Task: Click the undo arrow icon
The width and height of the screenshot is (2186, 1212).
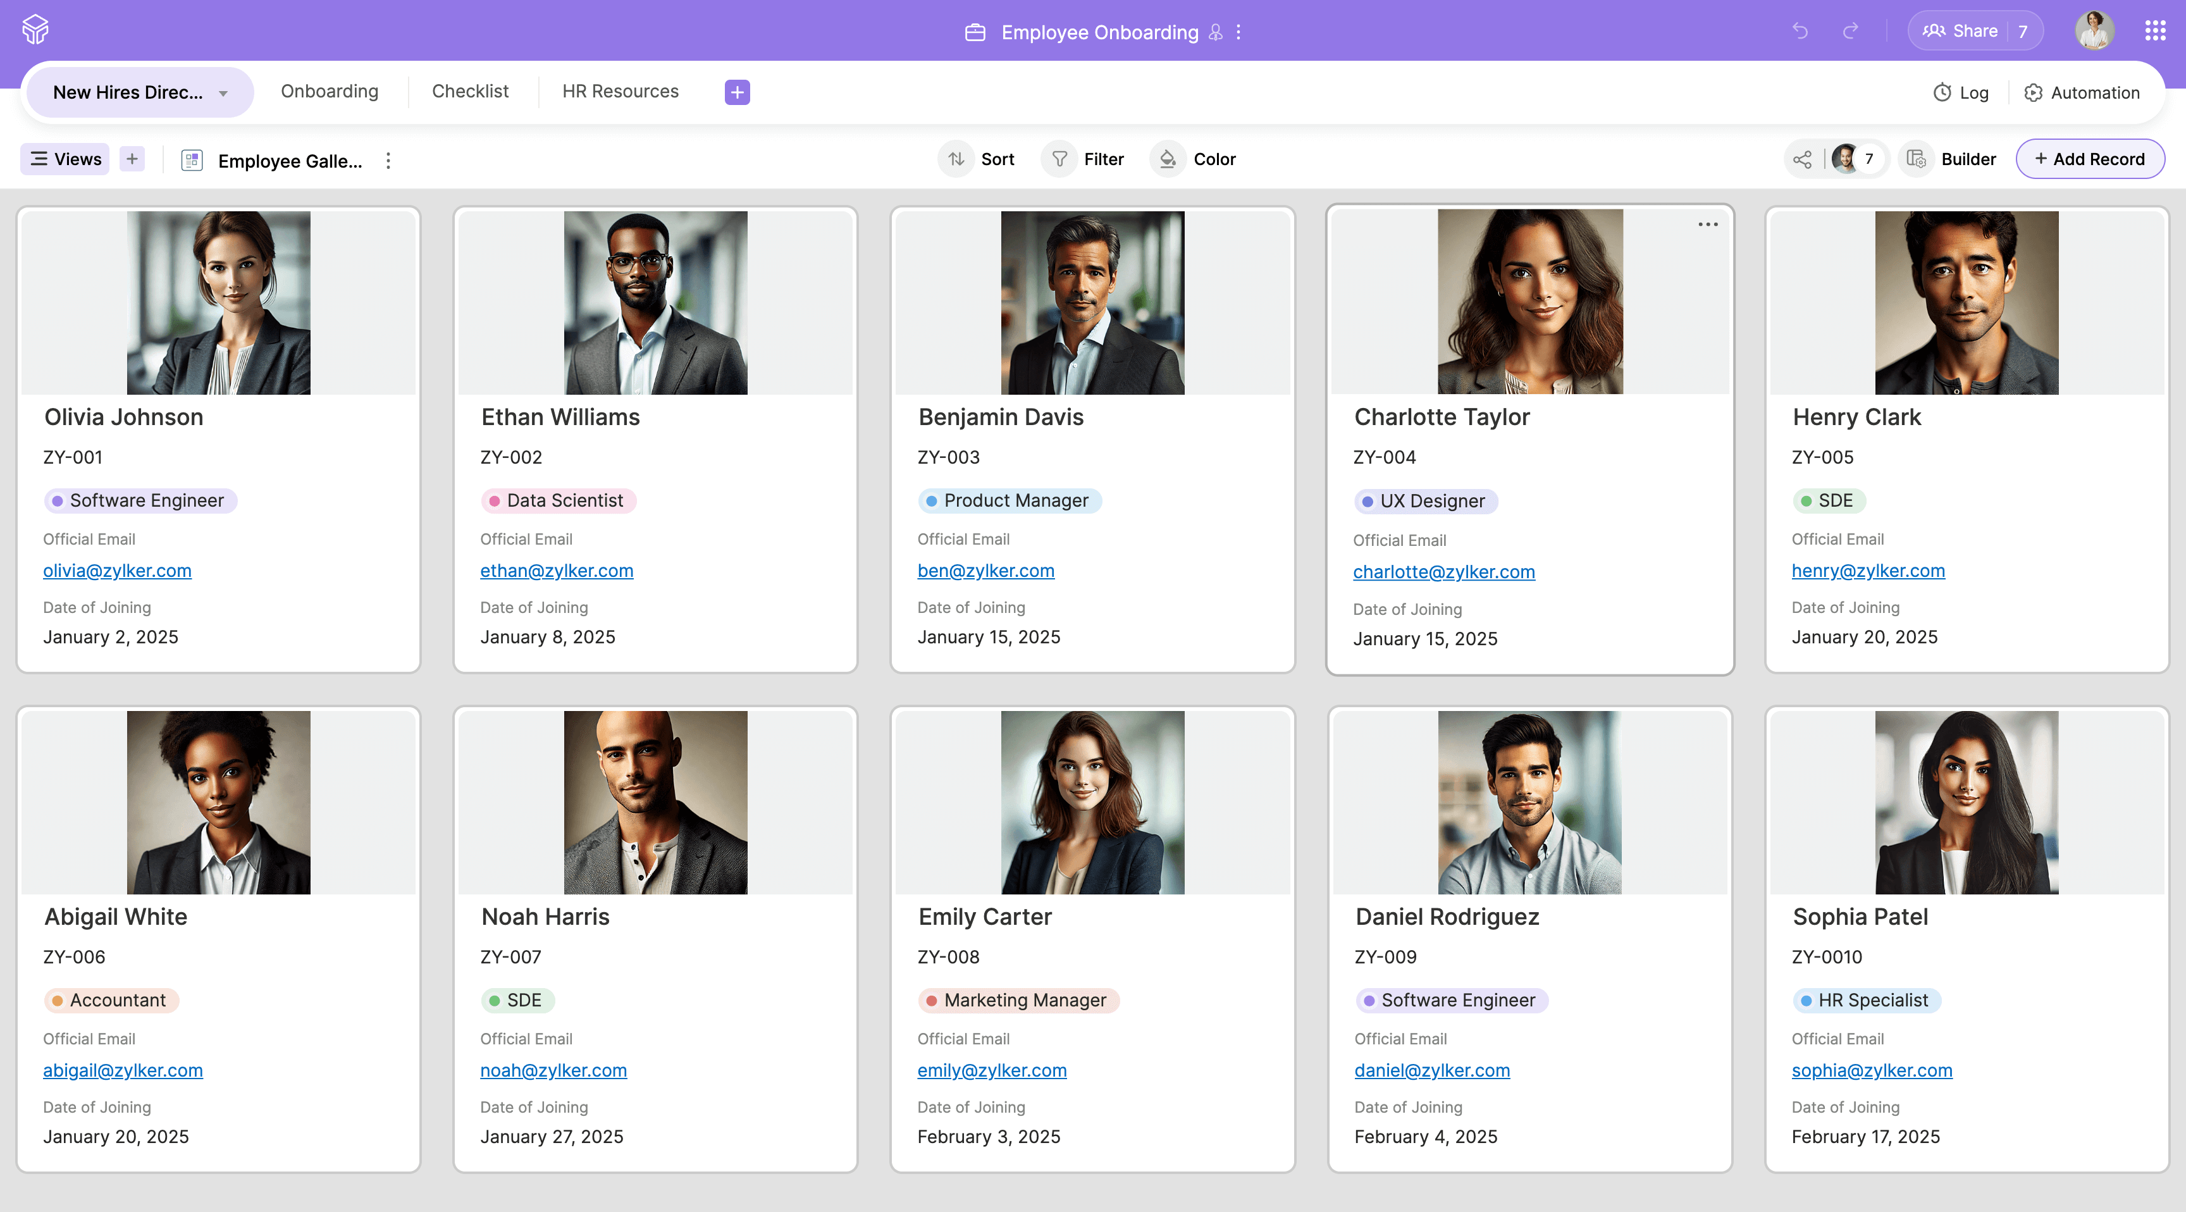Action: [x=1799, y=32]
